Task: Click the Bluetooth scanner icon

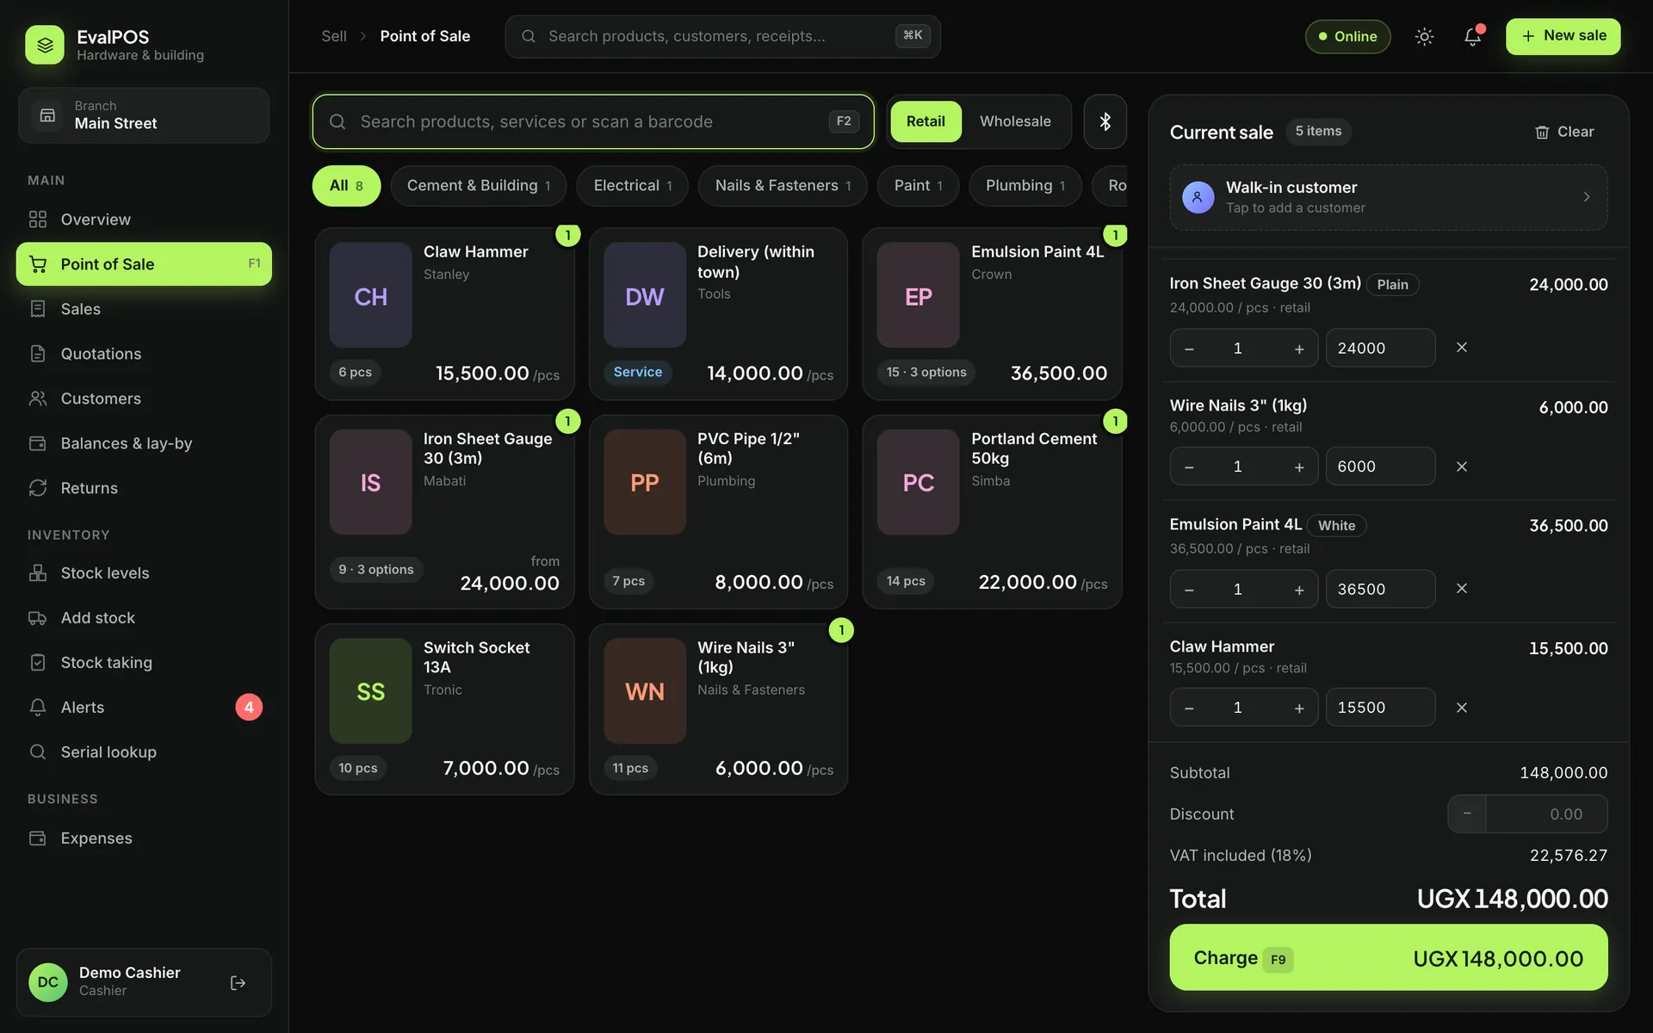Action: [1105, 121]
